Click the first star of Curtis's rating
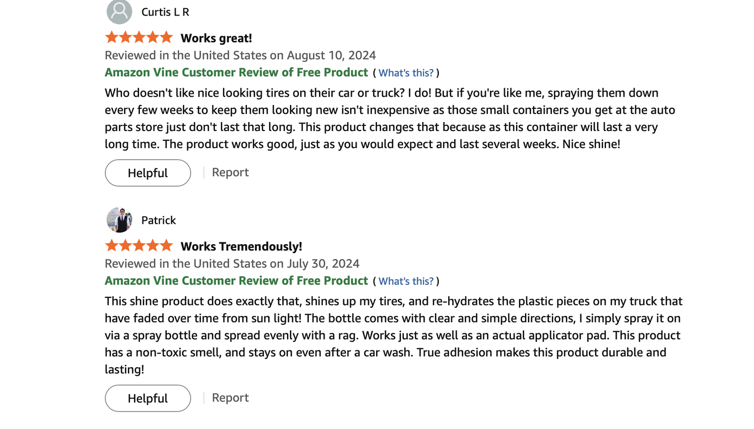This screenshot has width=754, height=429. pyautogui.click(x=112, y=36)
